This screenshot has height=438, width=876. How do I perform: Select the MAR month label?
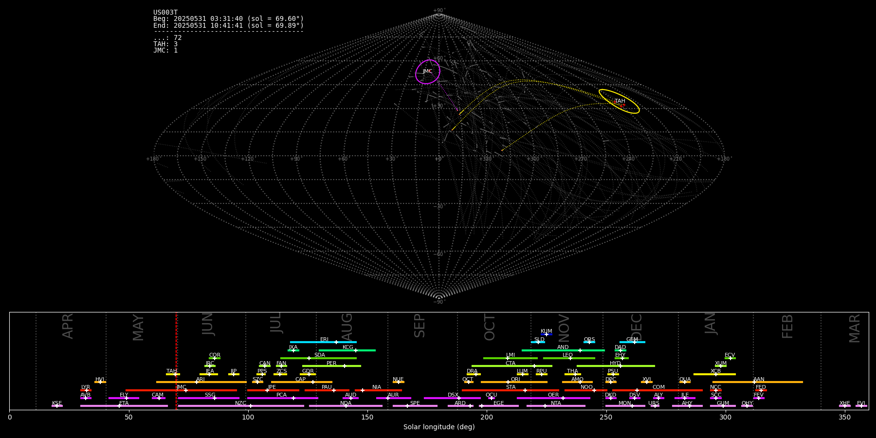tap(855, 328)
